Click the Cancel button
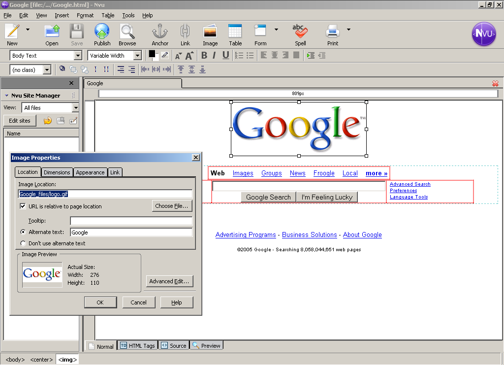504x365 pixels. 138,302
